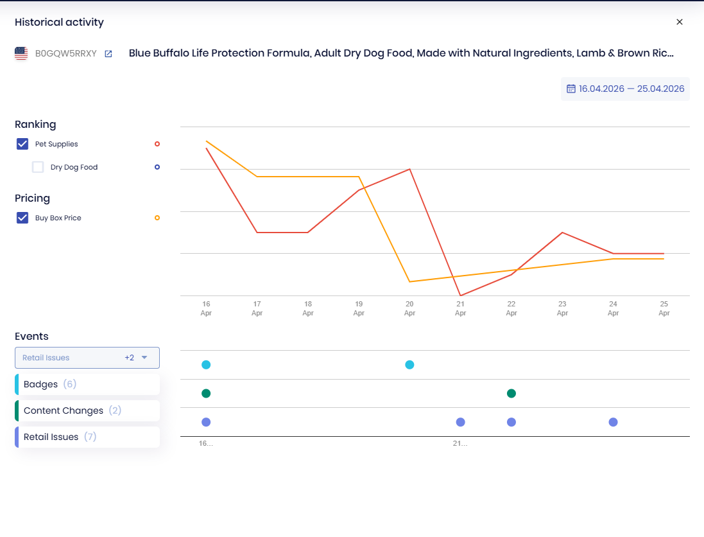The width and height of the screenshot is (704, 537).
Task: Click the orange Buy Box Price legend circle
Action: (x=157, y=218)
